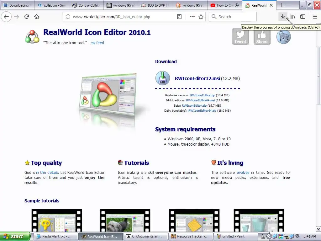Switch to the windows 95 archive tab

121,5
